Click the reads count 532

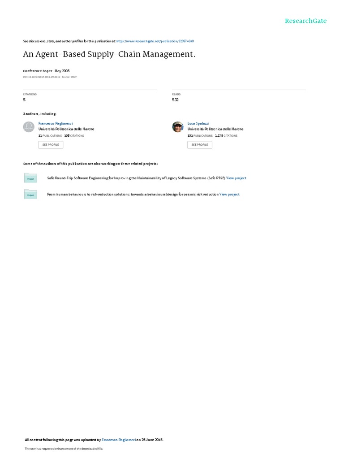175,100
